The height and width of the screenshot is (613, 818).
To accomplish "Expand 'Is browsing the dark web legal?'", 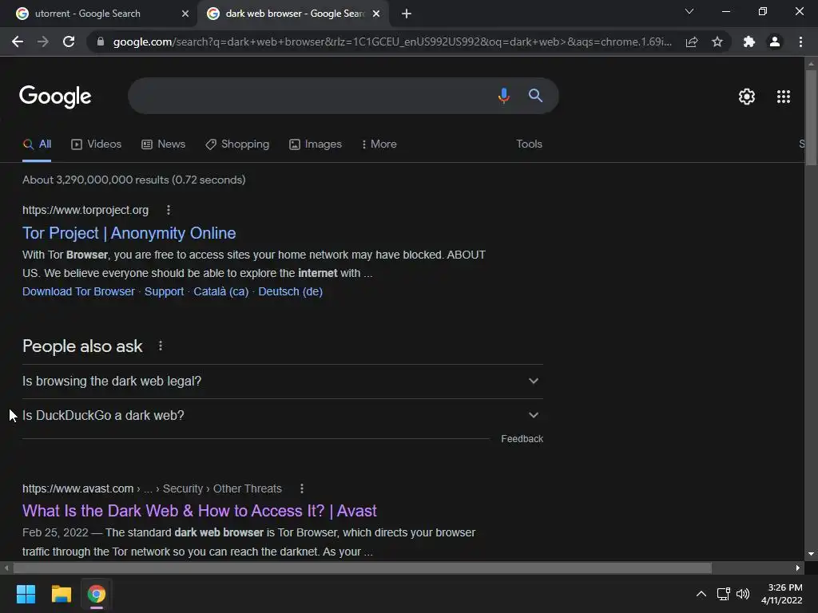I will [x=282, y=381].
